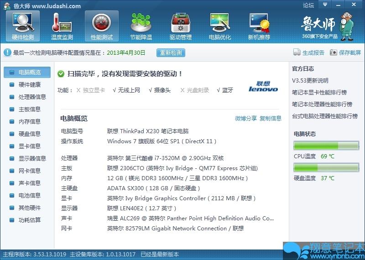Click 主程序版本 3.53.13.1019 in status bar

point(35,255)
